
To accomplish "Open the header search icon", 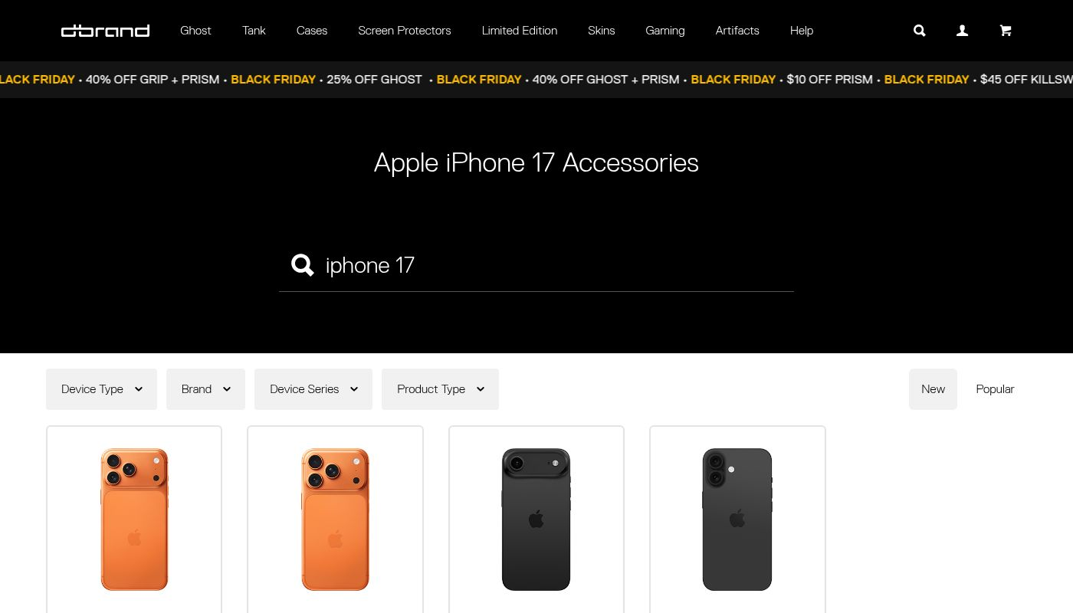I will (920, 31).
